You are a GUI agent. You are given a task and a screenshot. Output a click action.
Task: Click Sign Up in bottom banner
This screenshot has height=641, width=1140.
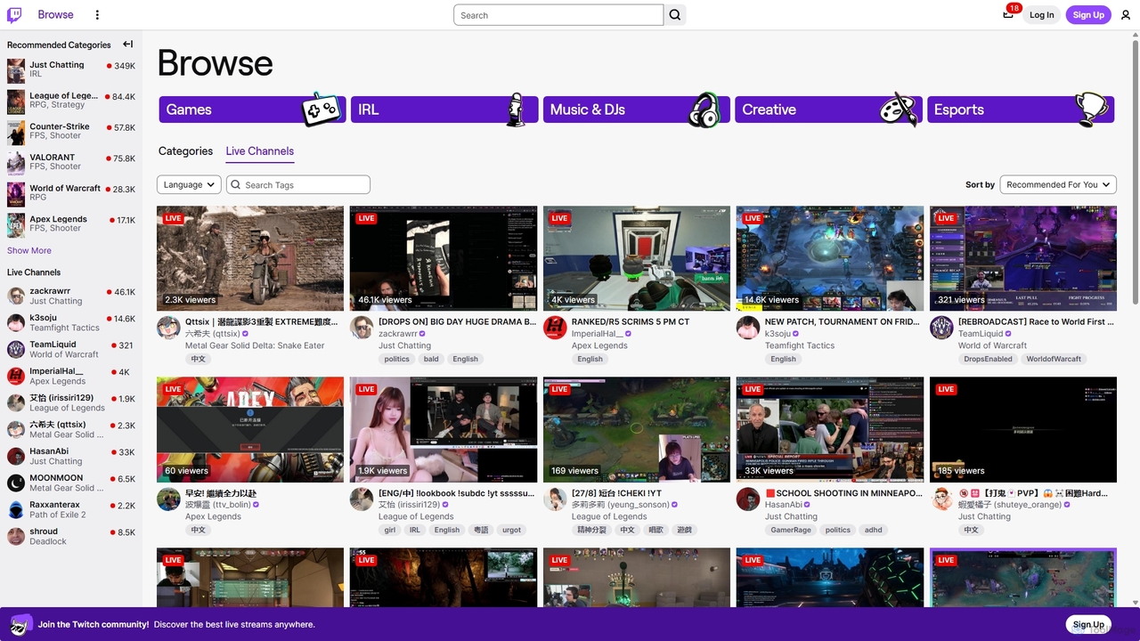1088,624
